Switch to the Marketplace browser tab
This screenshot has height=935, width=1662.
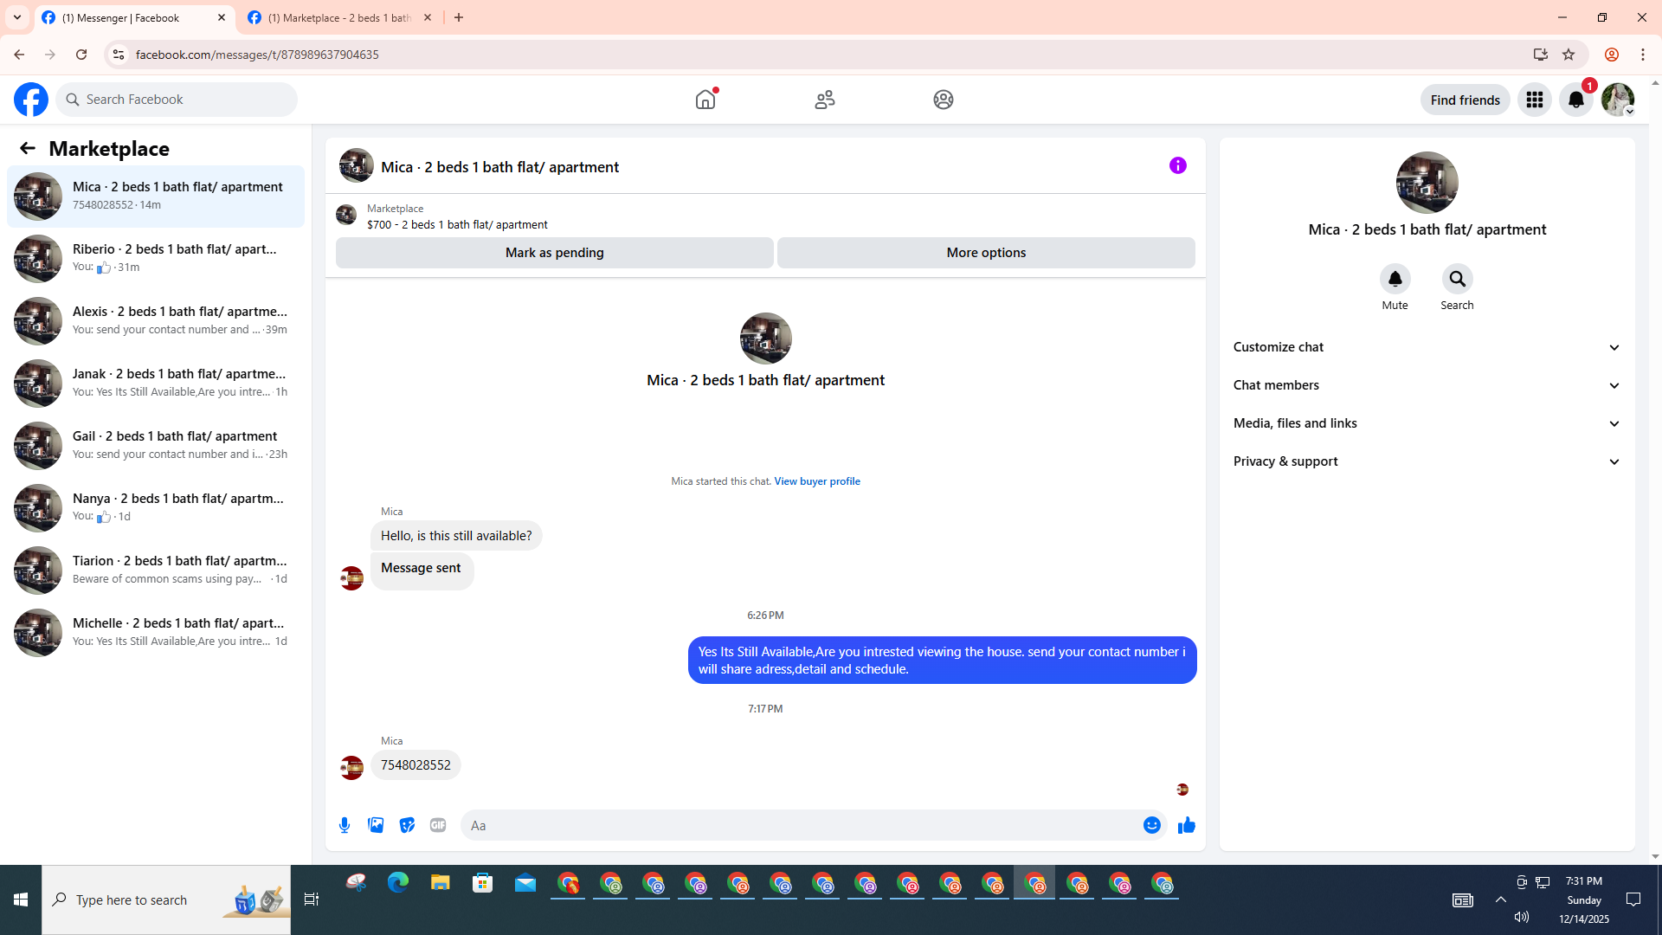339,17
